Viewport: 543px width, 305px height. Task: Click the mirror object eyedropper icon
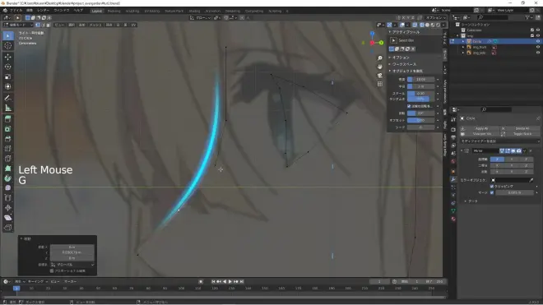(x=531, y=180)
